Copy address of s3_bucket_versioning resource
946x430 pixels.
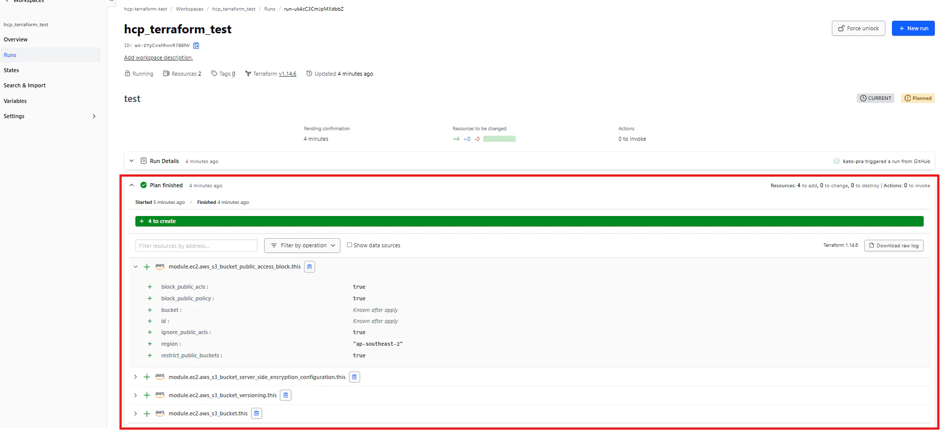(286, 395)
